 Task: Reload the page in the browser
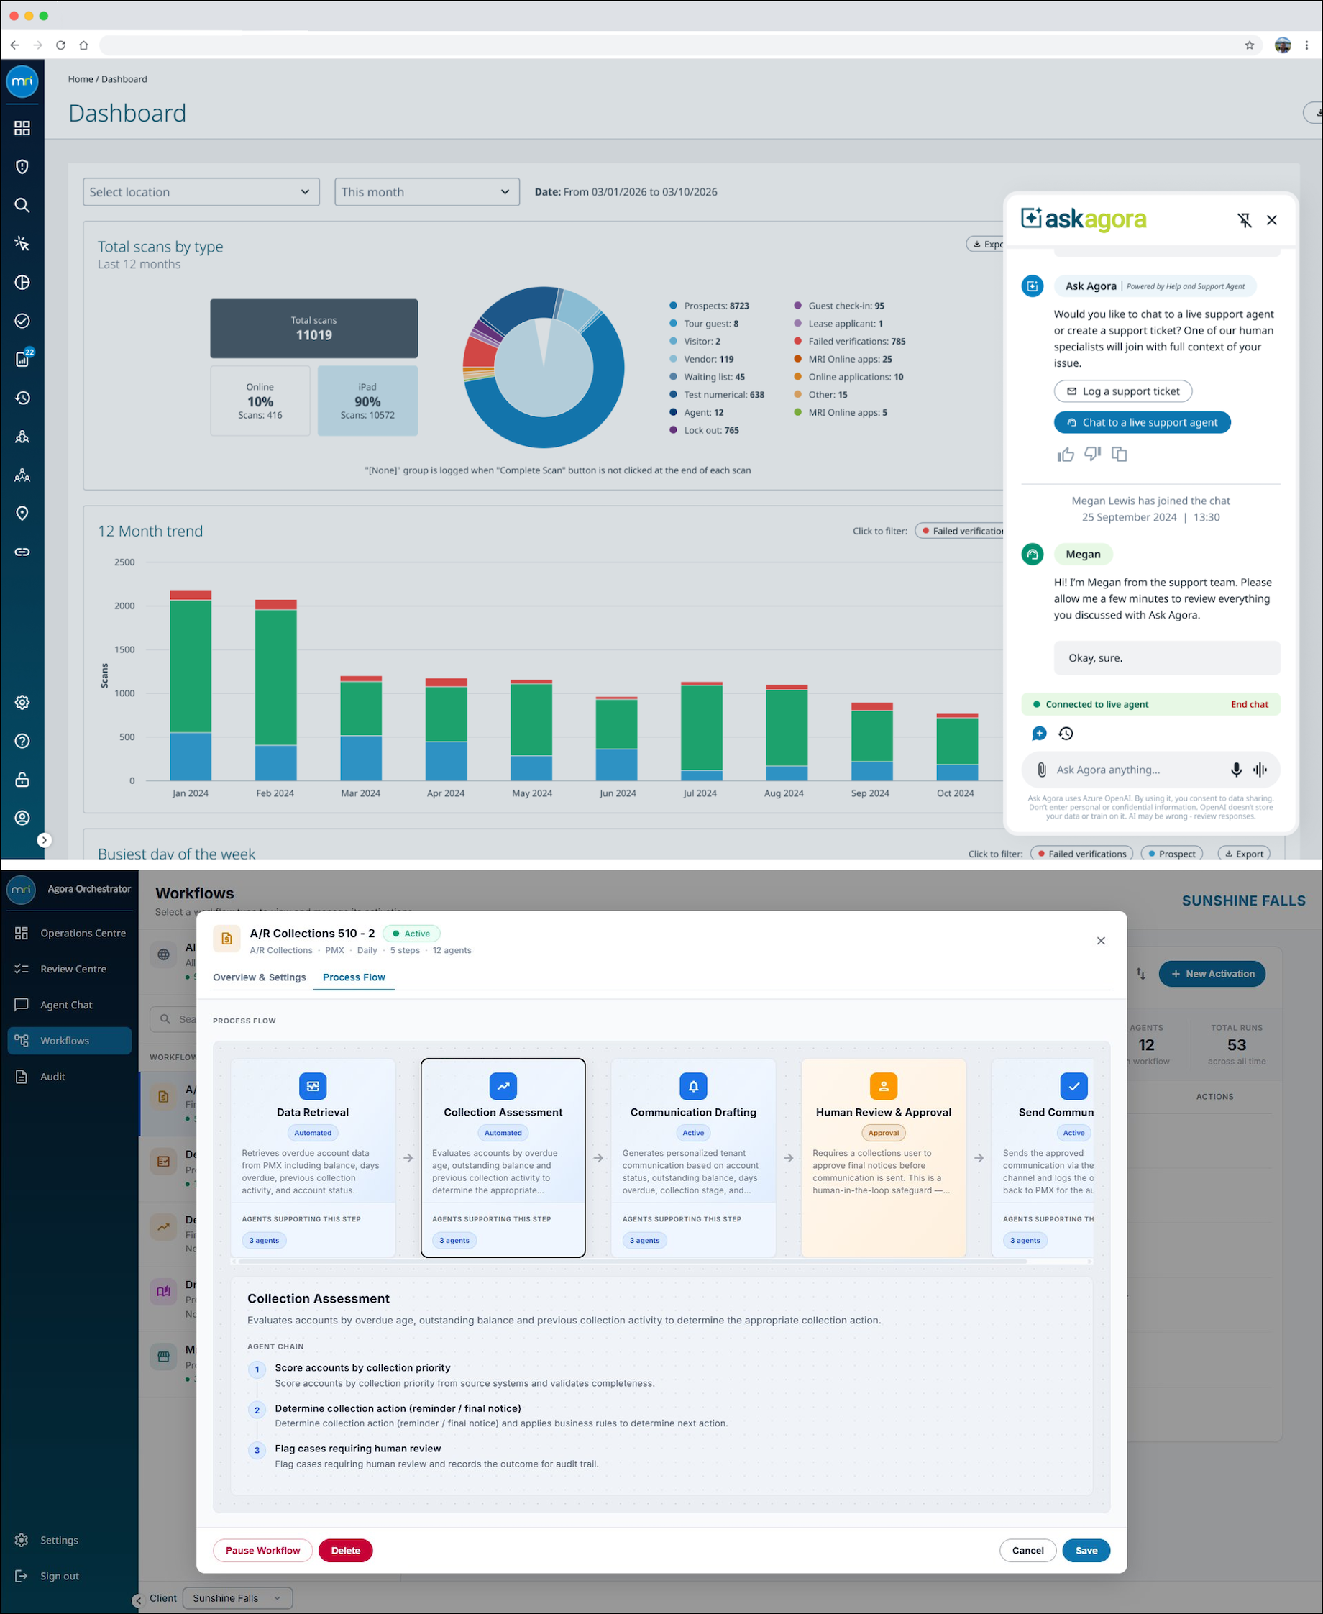coord(60,45)
